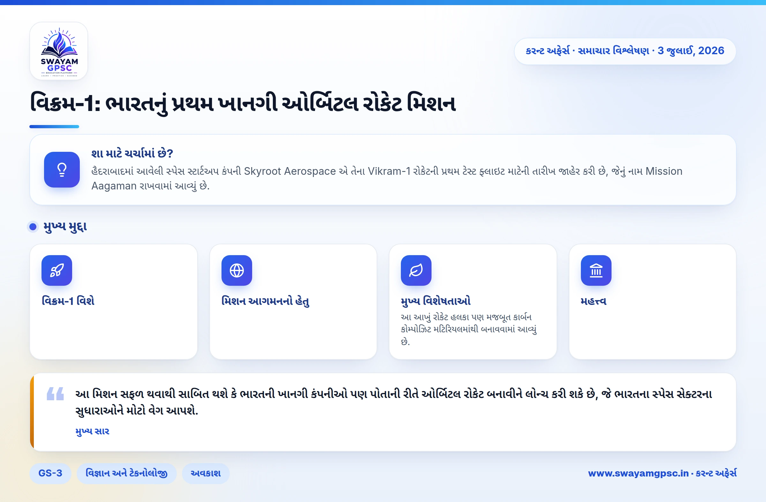The height and width of the screenshot is (502, 766).
Task: Click the Skyroot Aerospace paragraph text
Action: coord(387,179)
